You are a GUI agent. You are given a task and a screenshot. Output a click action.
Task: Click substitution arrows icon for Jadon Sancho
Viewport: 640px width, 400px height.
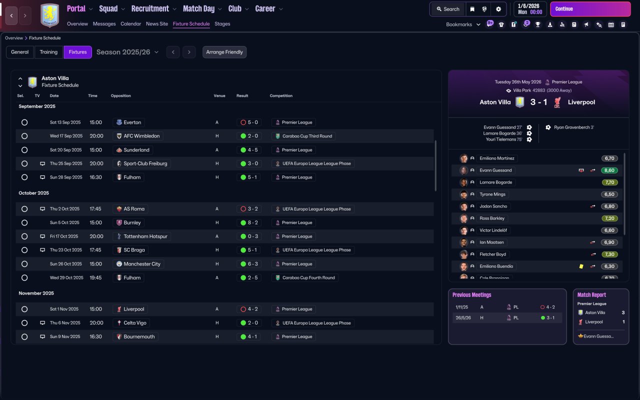[x=593, y=206]
